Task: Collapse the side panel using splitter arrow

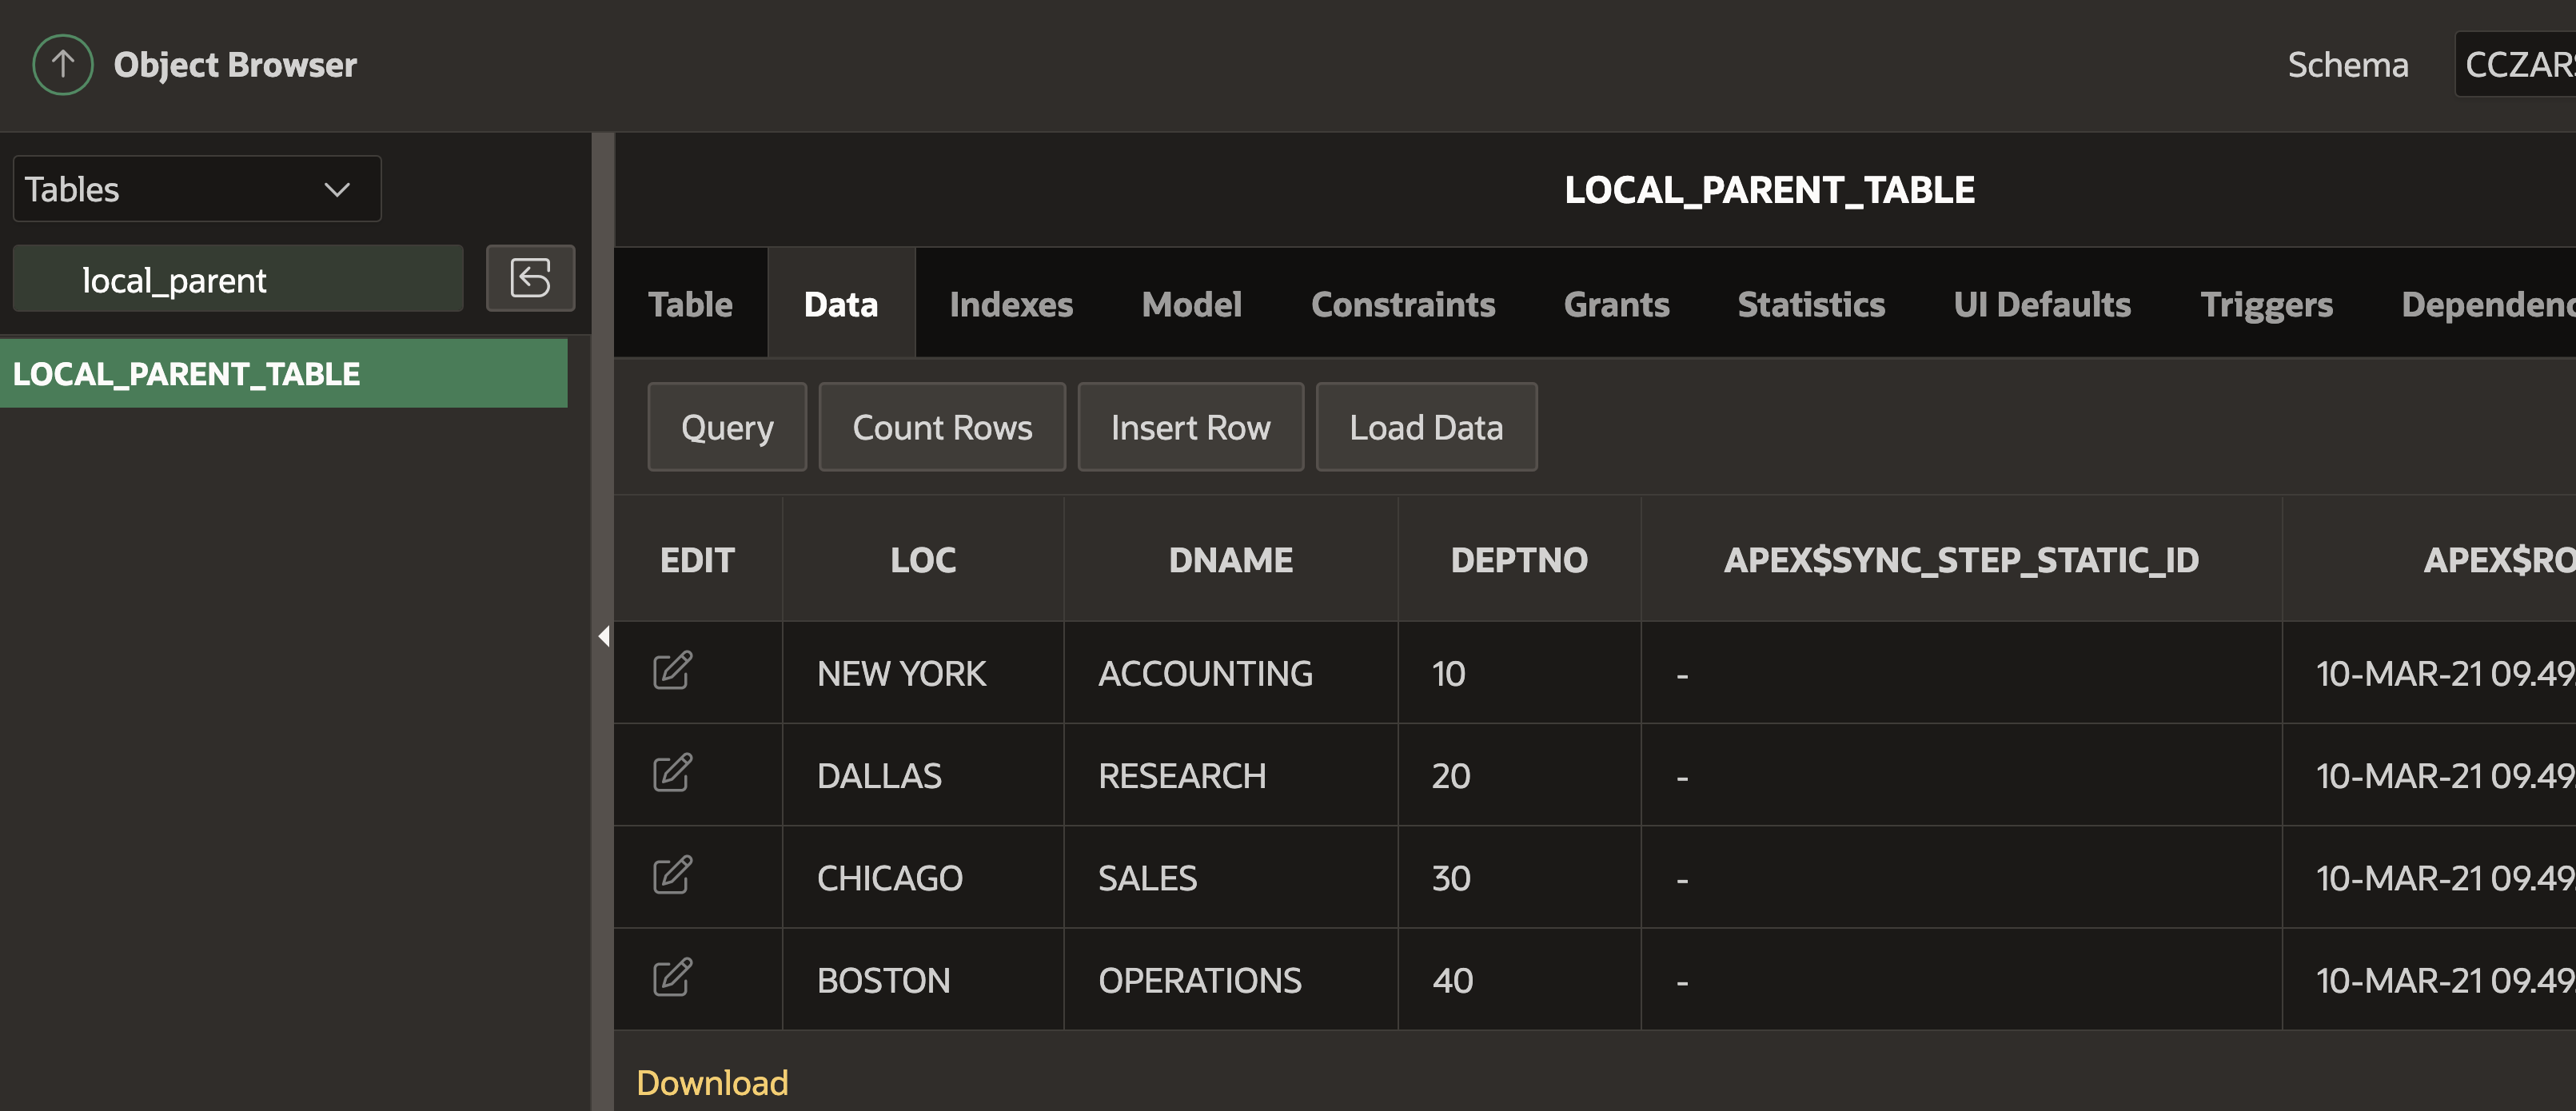Action: coord(603,636)
